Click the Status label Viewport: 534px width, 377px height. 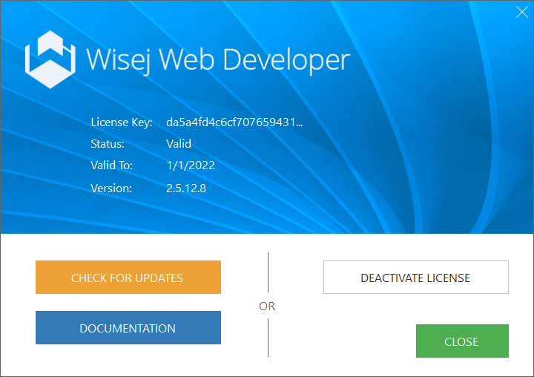(108, 143)
